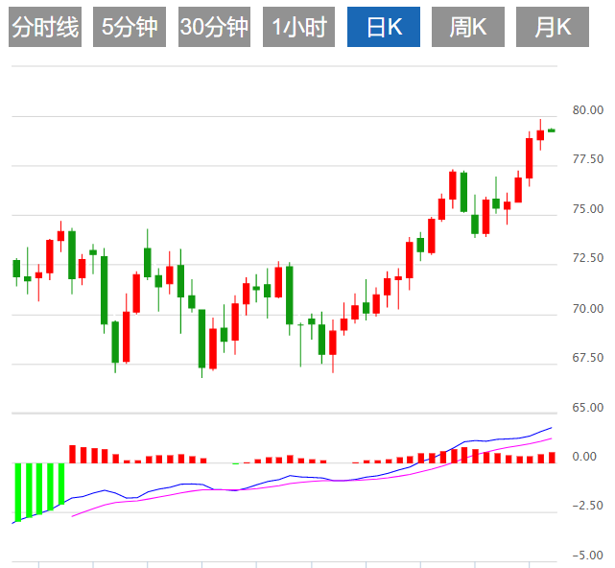Click the leftmost green MACD histogram bar

[x=16, y=491]
